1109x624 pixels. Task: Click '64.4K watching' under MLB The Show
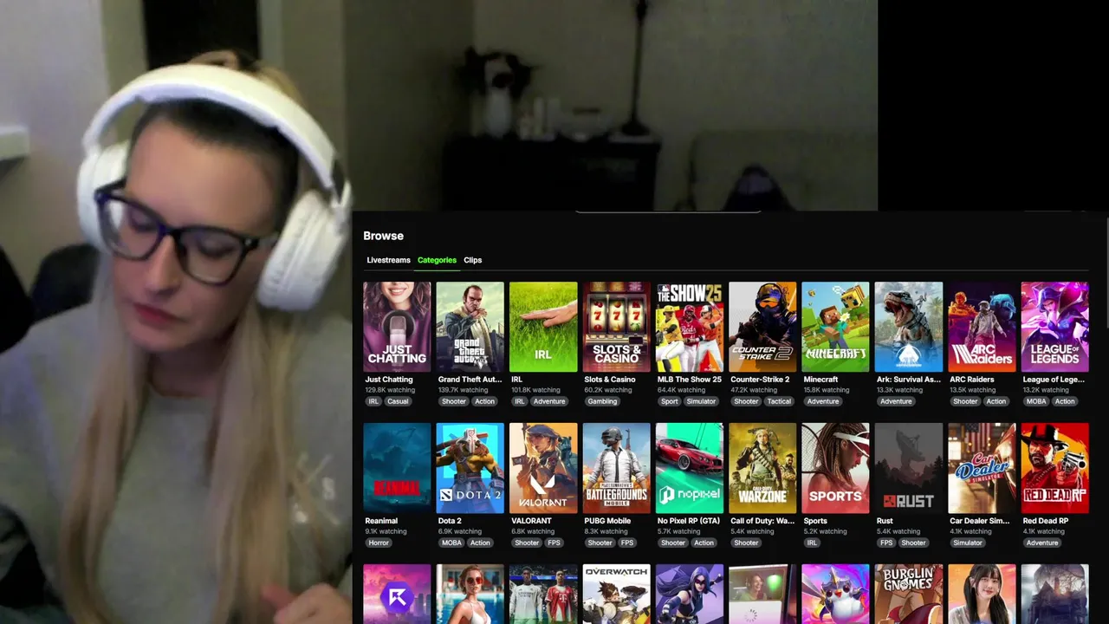[x=680, y=390]
